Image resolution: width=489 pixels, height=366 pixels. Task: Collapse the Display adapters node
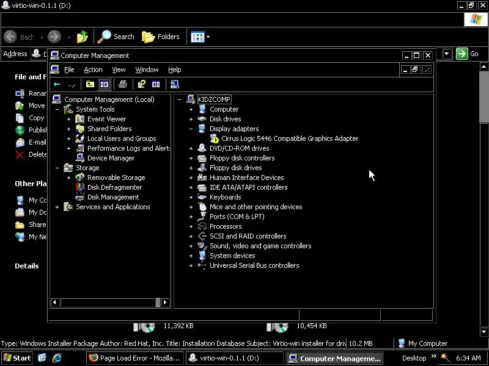click(x=191, y=129)
